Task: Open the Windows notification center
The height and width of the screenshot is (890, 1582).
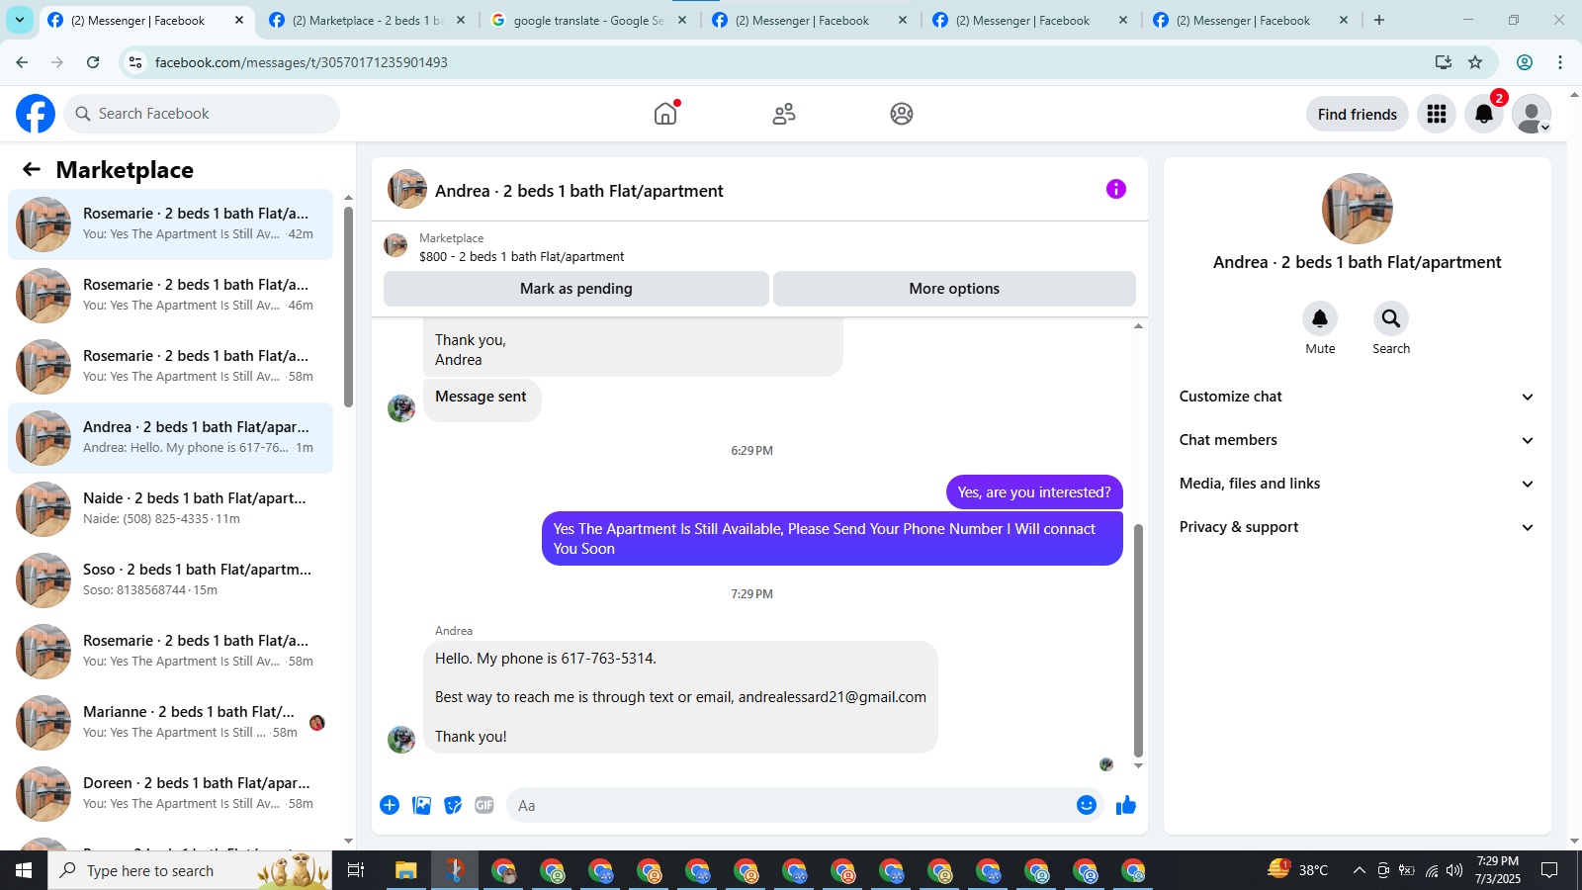Action: (1549, 870)
